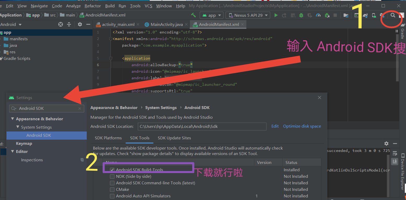Click the Make Project hammer icon
Screen dimensions: 406x200
pos(193,15)
